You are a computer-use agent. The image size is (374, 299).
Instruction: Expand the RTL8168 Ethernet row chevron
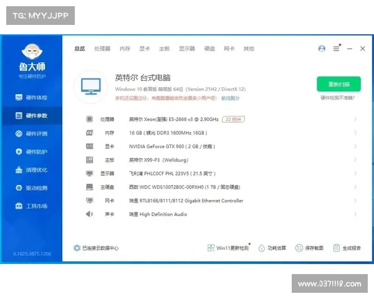coord(355,201)
